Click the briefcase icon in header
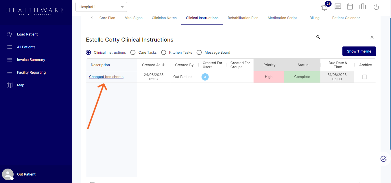Image resolution: width=391 pixels, height=183 pixels. point(363,7)
